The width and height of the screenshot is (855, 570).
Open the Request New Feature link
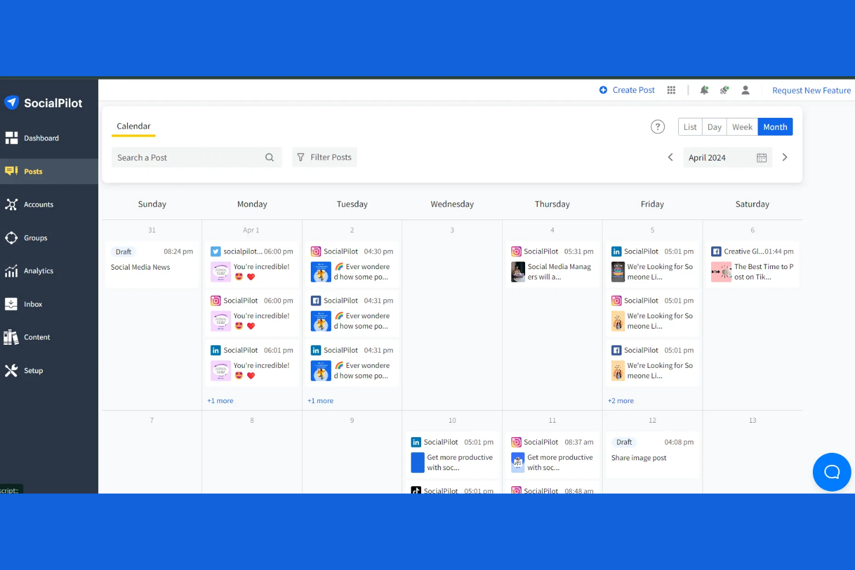point(811,90)
